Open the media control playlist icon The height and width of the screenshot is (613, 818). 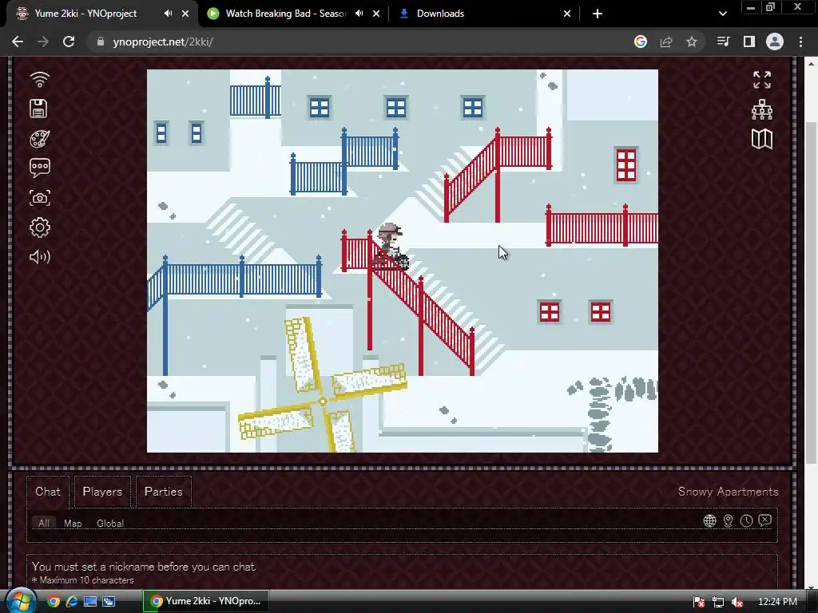(723, 42)
